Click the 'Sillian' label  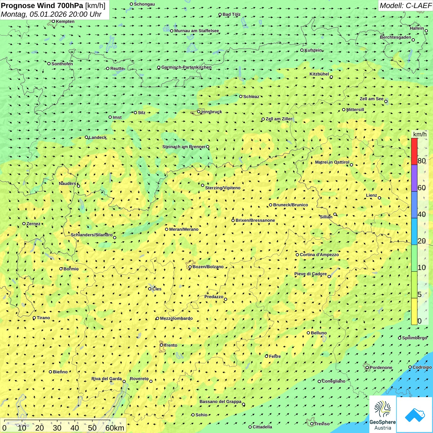click(x=326, y=217)
